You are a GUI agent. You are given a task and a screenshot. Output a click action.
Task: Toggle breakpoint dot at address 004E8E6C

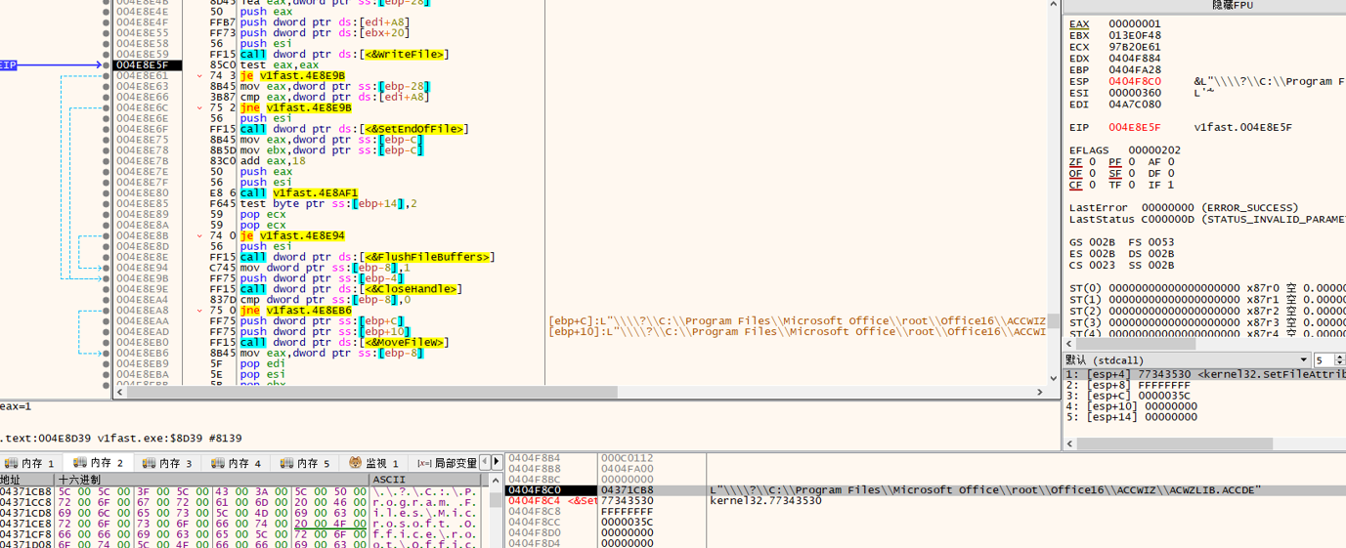[106, 107]
